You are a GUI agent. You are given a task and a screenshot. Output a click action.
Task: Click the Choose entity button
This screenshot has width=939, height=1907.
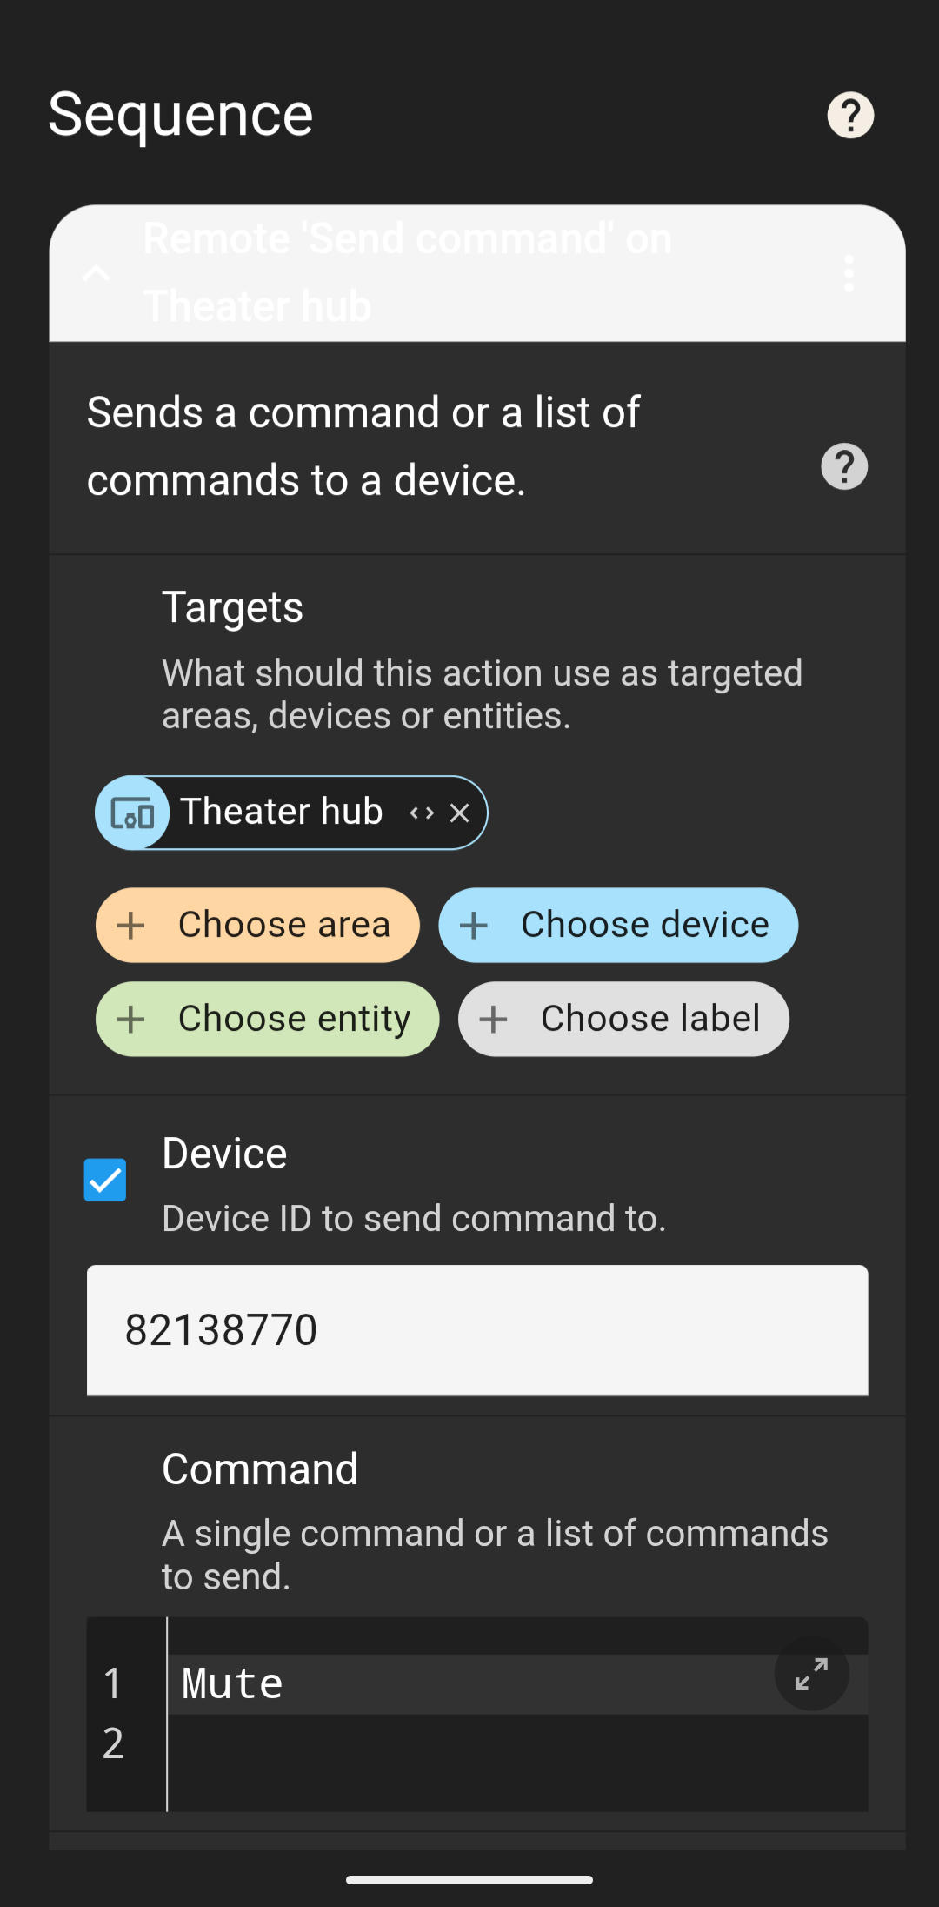(x=267, y=1019)
